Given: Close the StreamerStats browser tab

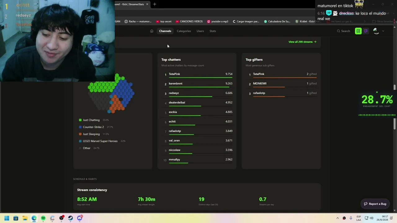Looking at the screenshot, I should (x=147, y=4).
